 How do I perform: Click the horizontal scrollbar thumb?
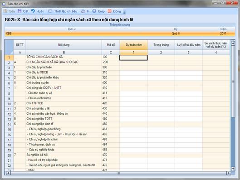118,173
